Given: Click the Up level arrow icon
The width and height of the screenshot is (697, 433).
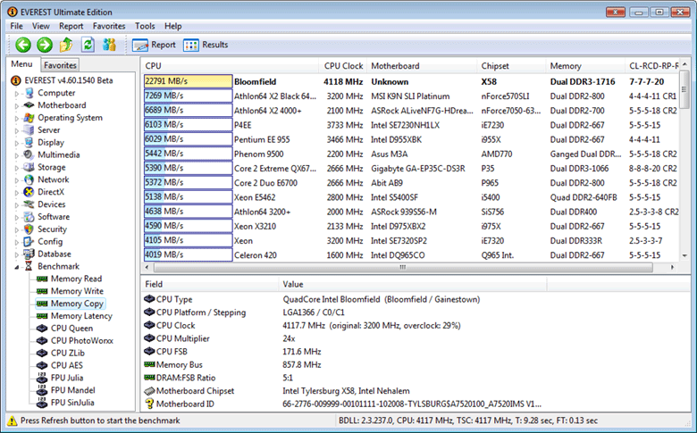Looking at the screenshot, I should point(66,45).
